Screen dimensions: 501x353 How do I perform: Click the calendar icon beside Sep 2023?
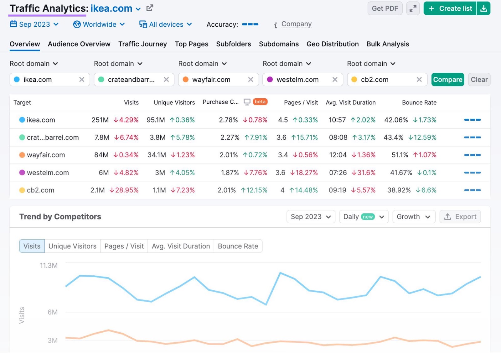[13, 24]
